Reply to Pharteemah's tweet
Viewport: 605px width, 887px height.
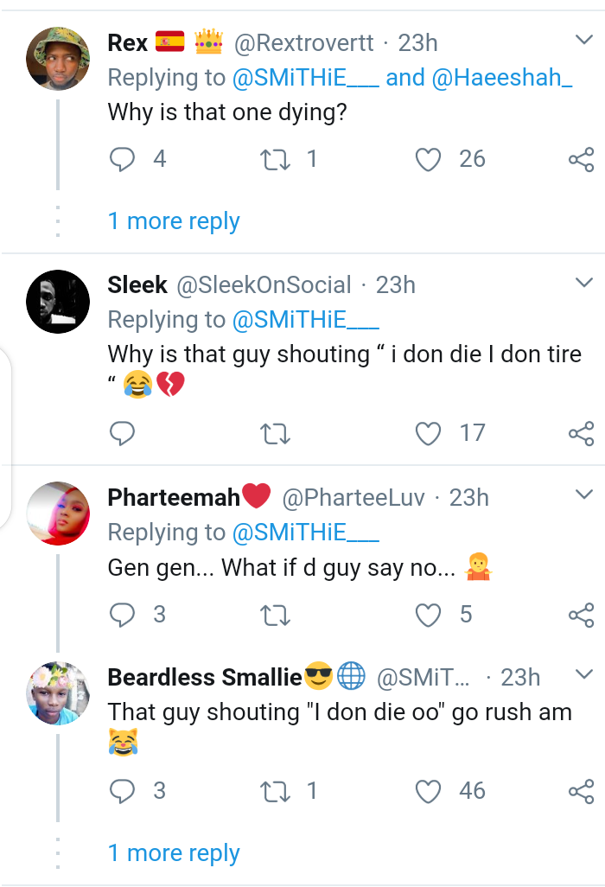tap(123, 615)
